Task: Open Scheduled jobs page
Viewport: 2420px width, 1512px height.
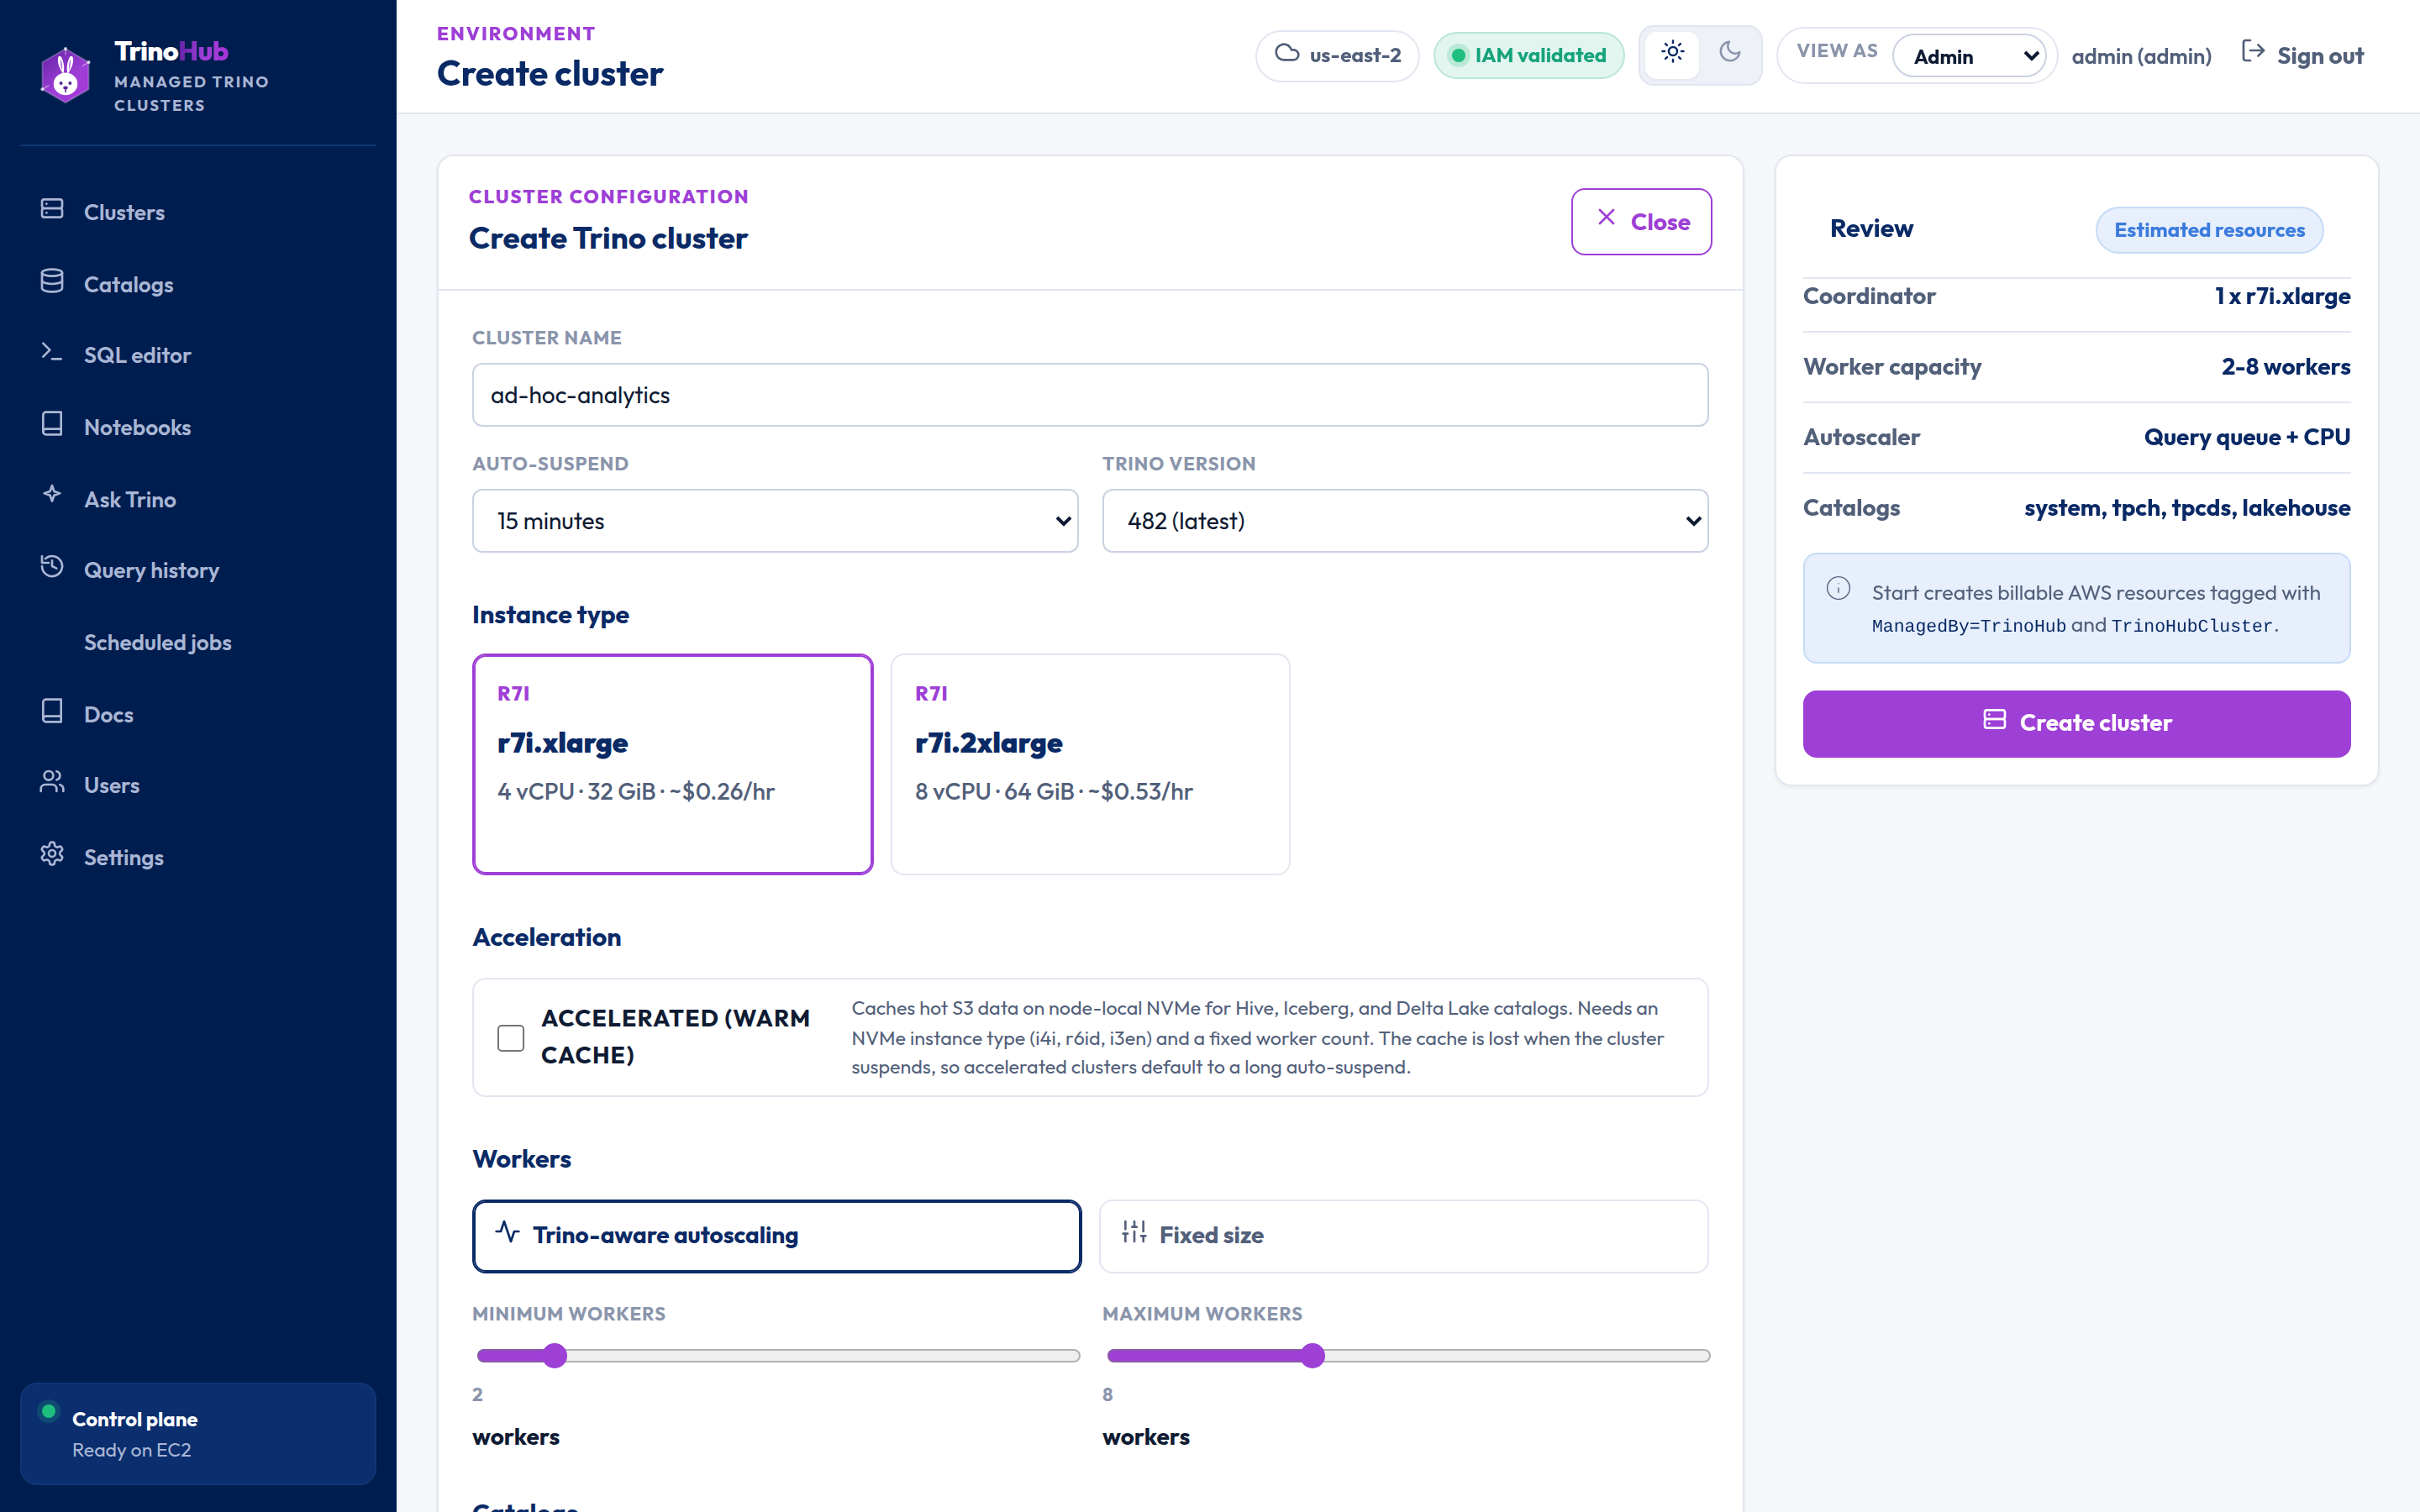Action: (198, 642)
